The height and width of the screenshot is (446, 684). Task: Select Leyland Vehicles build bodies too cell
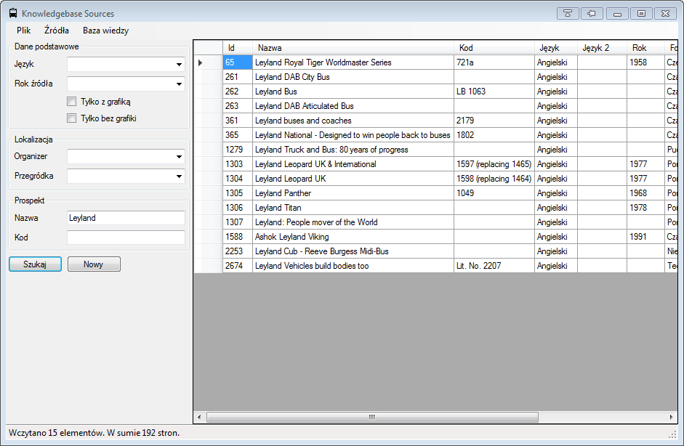click(x=353, y=266)
